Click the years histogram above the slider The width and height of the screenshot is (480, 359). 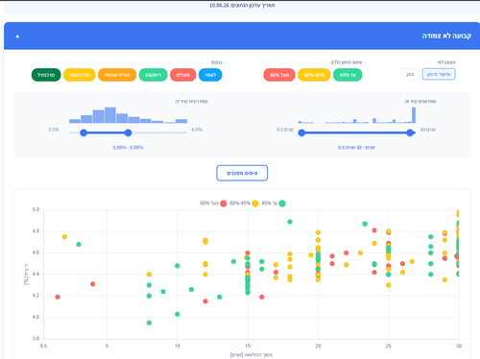click(x=357, y=115)
